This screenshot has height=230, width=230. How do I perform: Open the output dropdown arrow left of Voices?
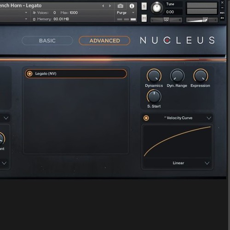pyautogui.click(x=26, y=12)
